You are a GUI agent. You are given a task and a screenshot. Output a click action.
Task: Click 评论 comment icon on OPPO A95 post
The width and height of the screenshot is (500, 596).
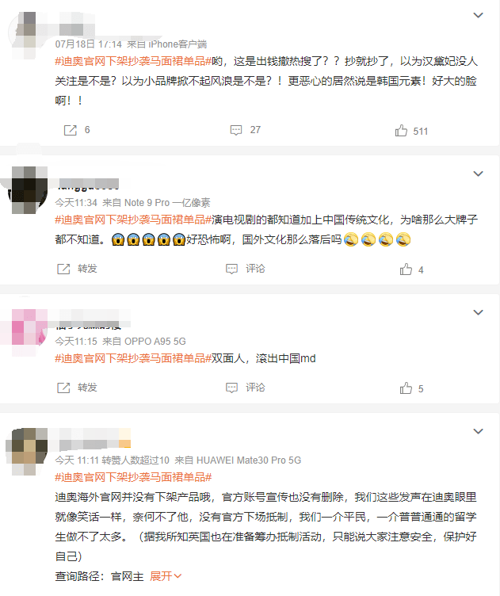[x=231, y=388]
